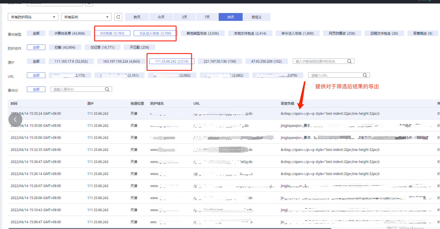Open the 自定义 custom time range
Viewport: 440px width, 229px height.
[257, 17]
